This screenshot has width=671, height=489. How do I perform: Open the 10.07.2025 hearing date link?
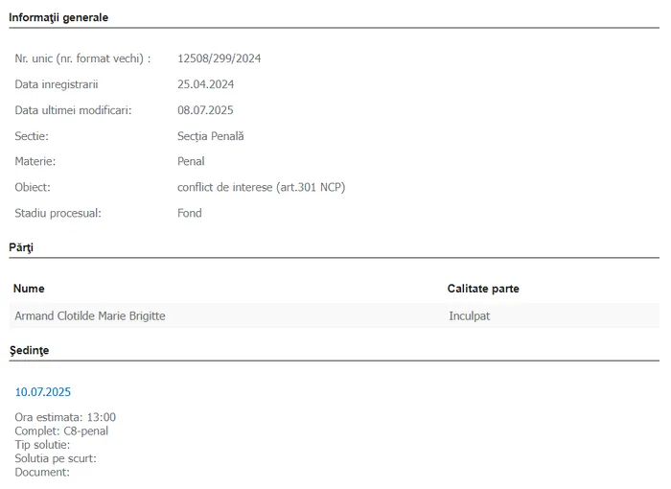pyautogui.click(x=43, y=392)
